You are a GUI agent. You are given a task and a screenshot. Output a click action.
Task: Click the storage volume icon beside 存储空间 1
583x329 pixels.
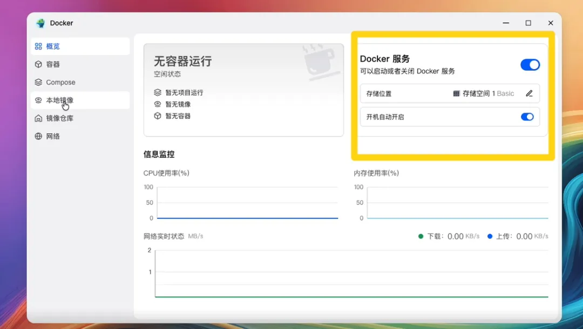click(456, 93)
